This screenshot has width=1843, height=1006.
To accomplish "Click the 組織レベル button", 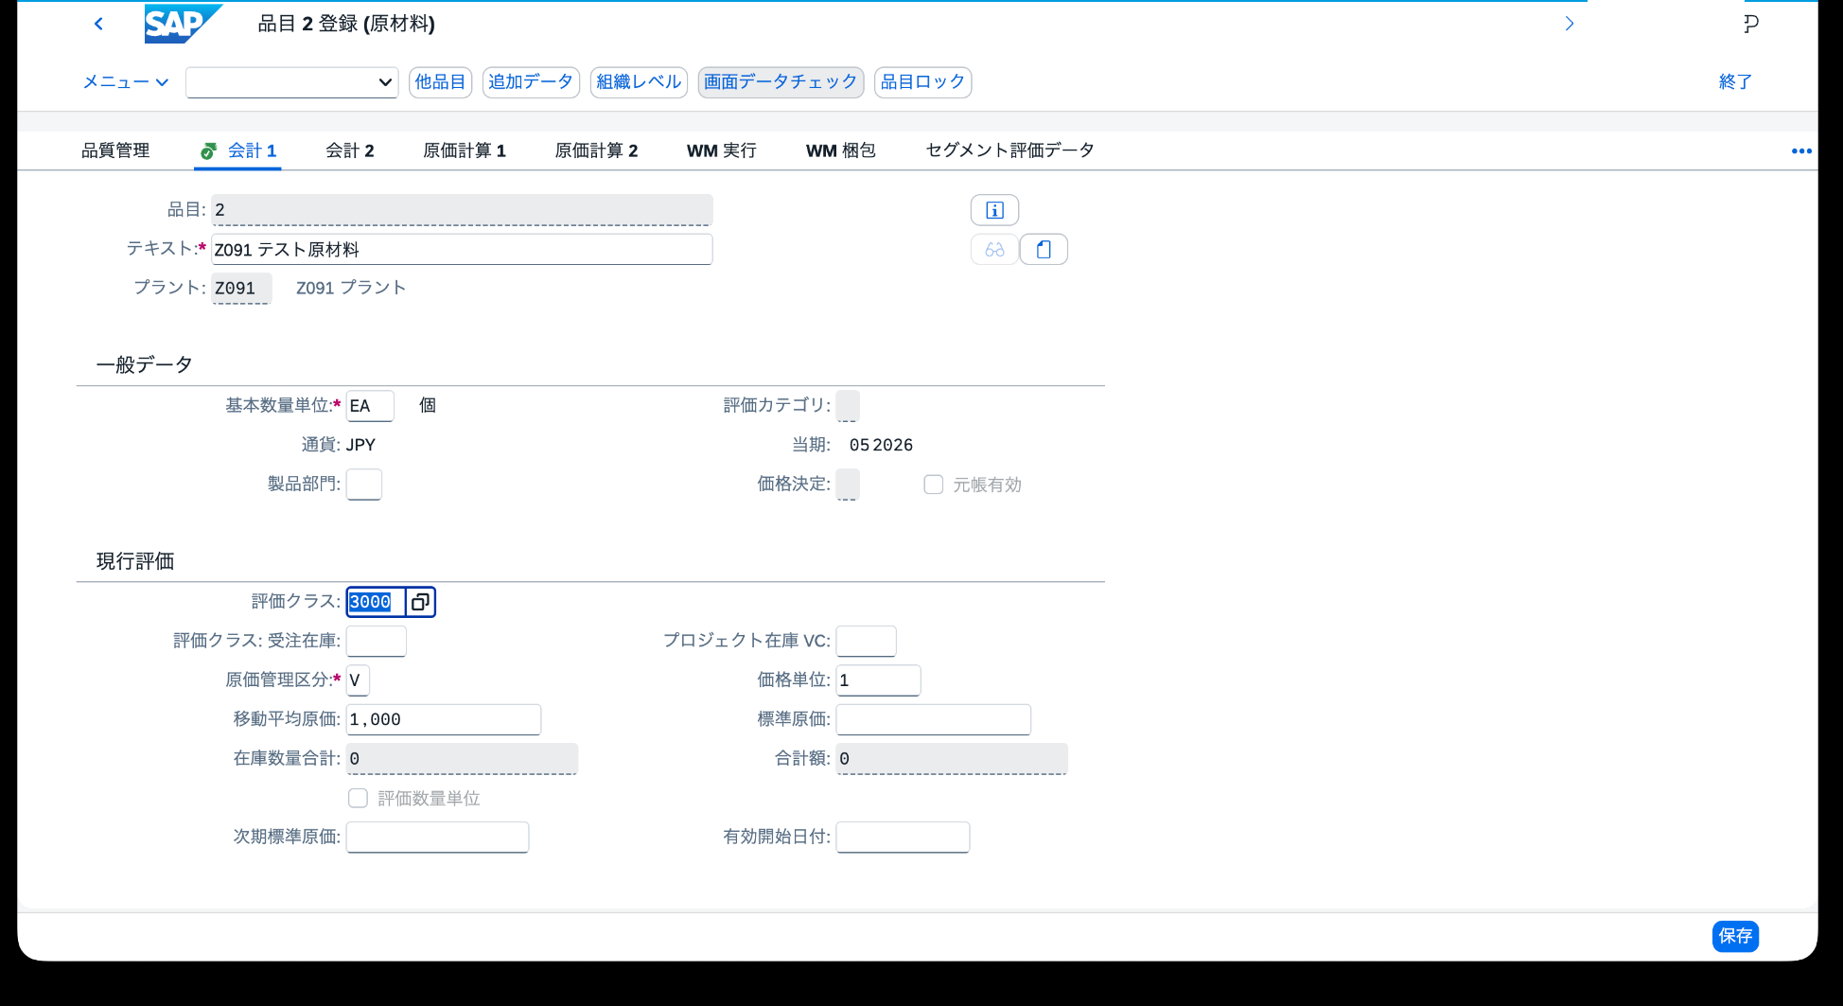I will [x=639, y=82].
